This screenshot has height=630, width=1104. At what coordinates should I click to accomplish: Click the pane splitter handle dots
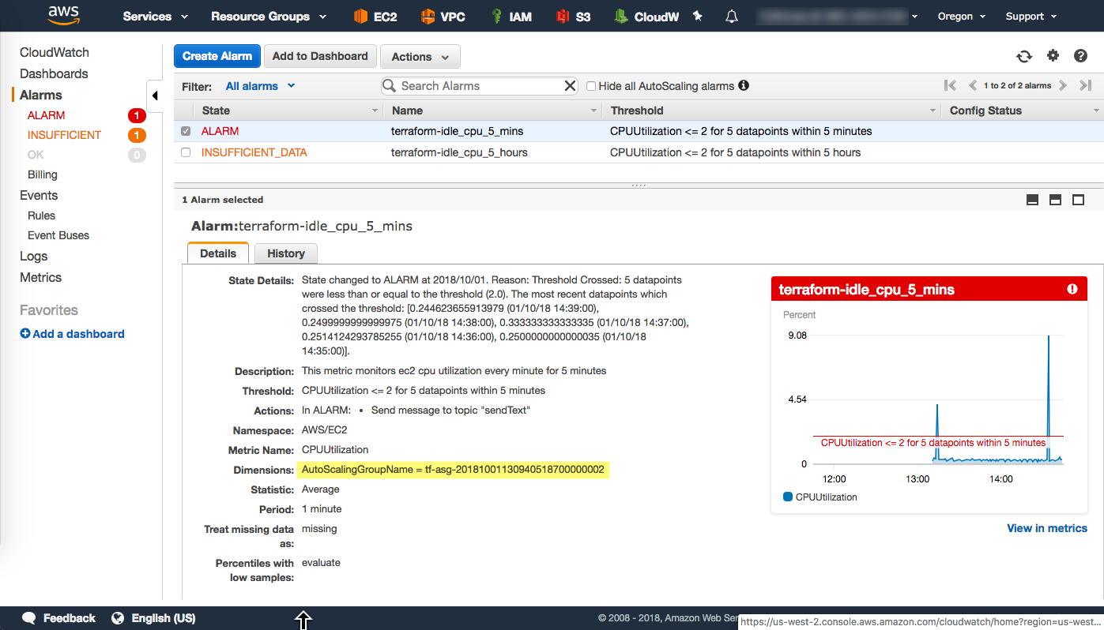639,186
